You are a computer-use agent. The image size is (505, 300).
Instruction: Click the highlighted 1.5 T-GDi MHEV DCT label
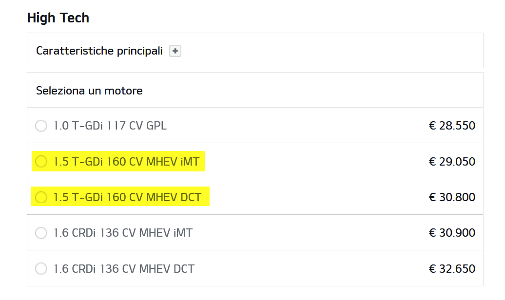coord(127,197)
